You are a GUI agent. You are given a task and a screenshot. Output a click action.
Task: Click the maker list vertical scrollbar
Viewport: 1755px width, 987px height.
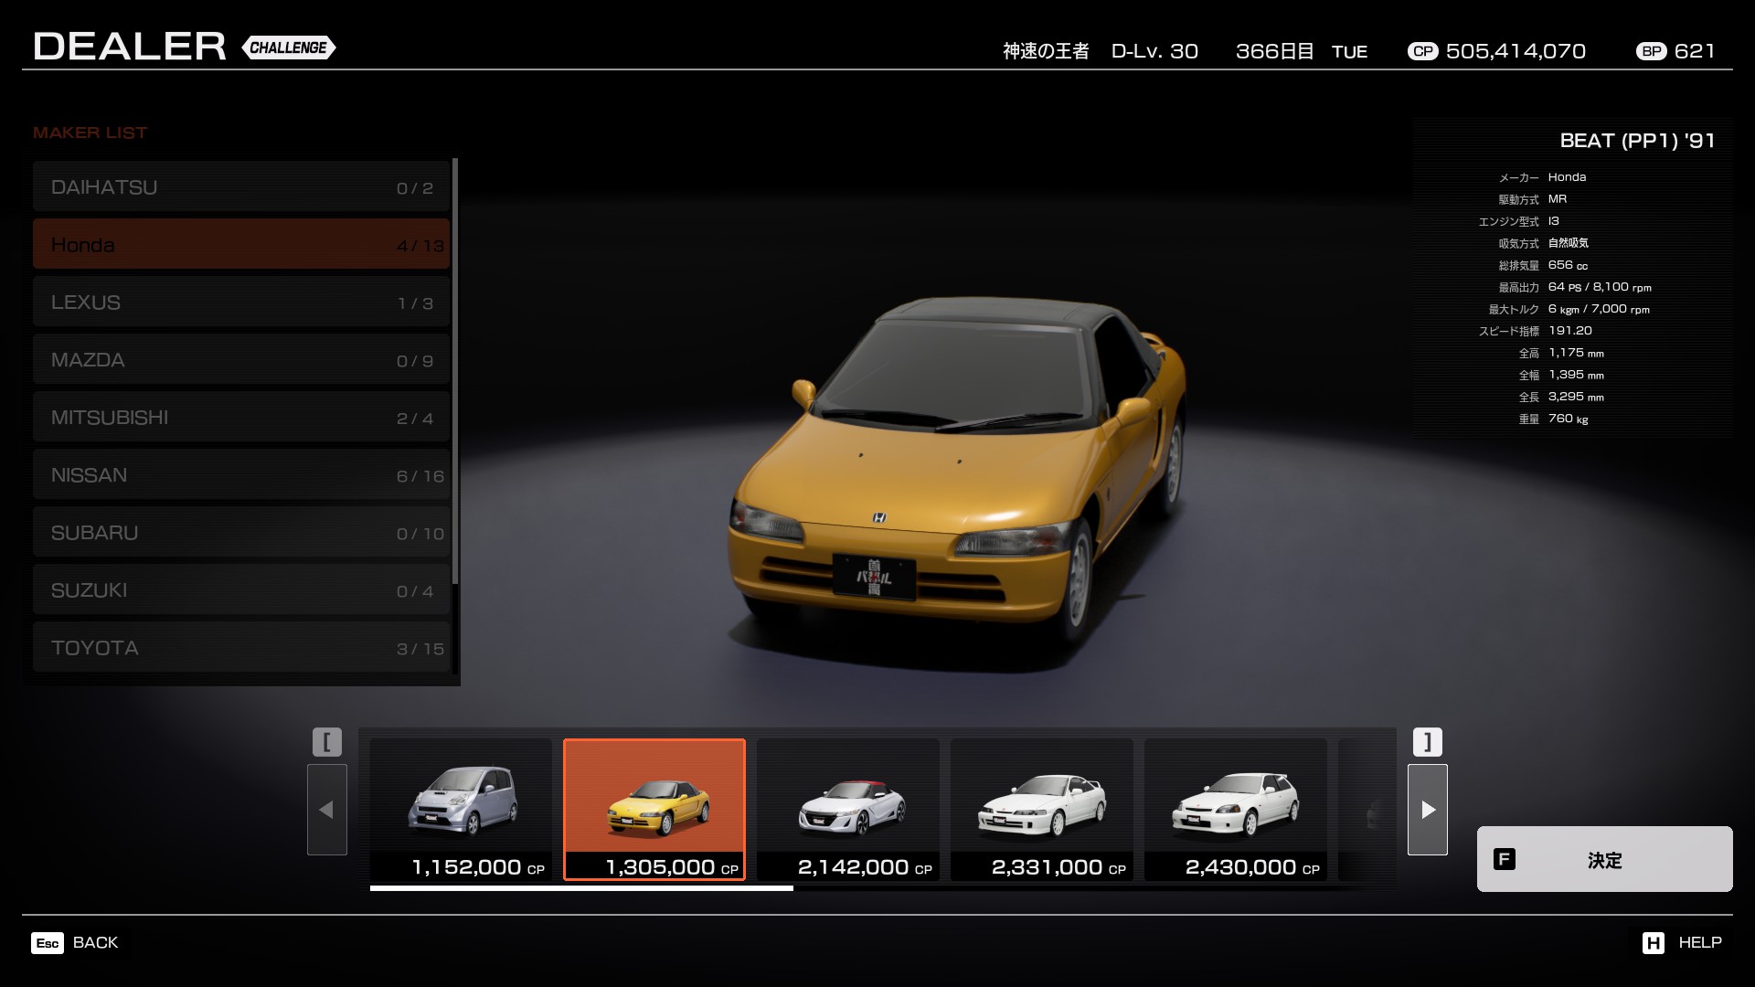click(x=455, y=370)
